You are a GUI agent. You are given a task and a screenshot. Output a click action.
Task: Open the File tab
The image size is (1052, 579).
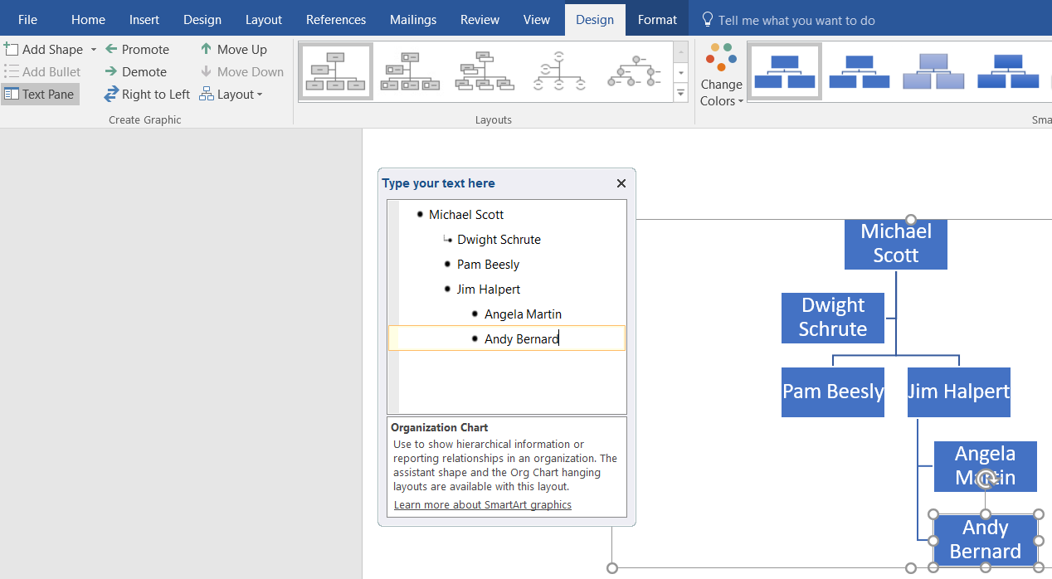click(x=27, y=20)
